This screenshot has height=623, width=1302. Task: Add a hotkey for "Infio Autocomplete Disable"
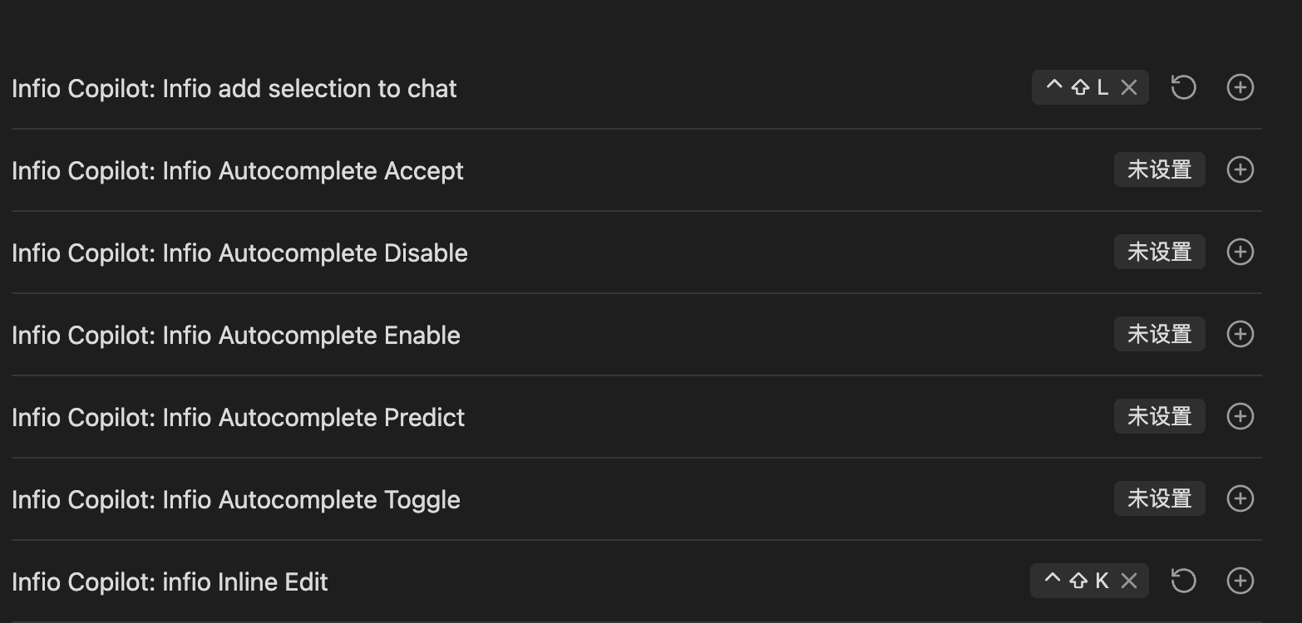1240,252
